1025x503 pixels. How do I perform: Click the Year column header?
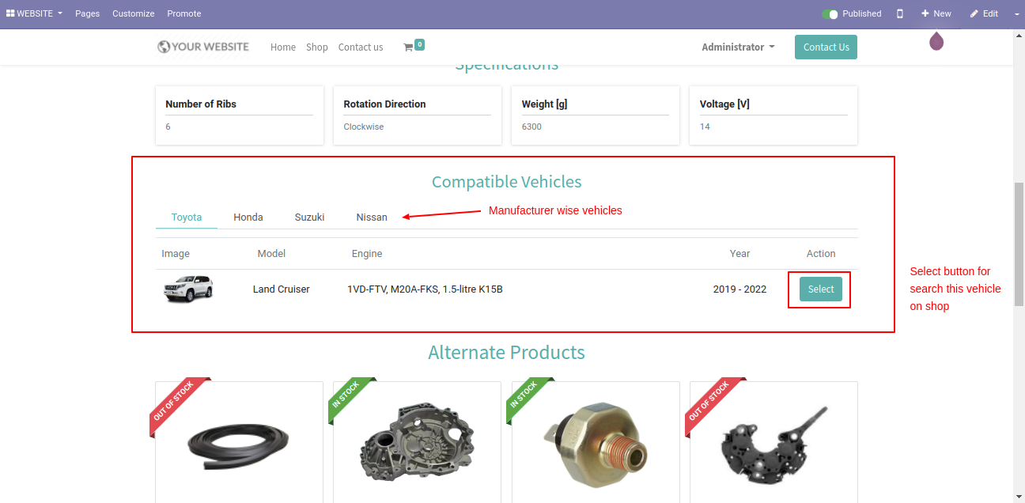[740, 254]
